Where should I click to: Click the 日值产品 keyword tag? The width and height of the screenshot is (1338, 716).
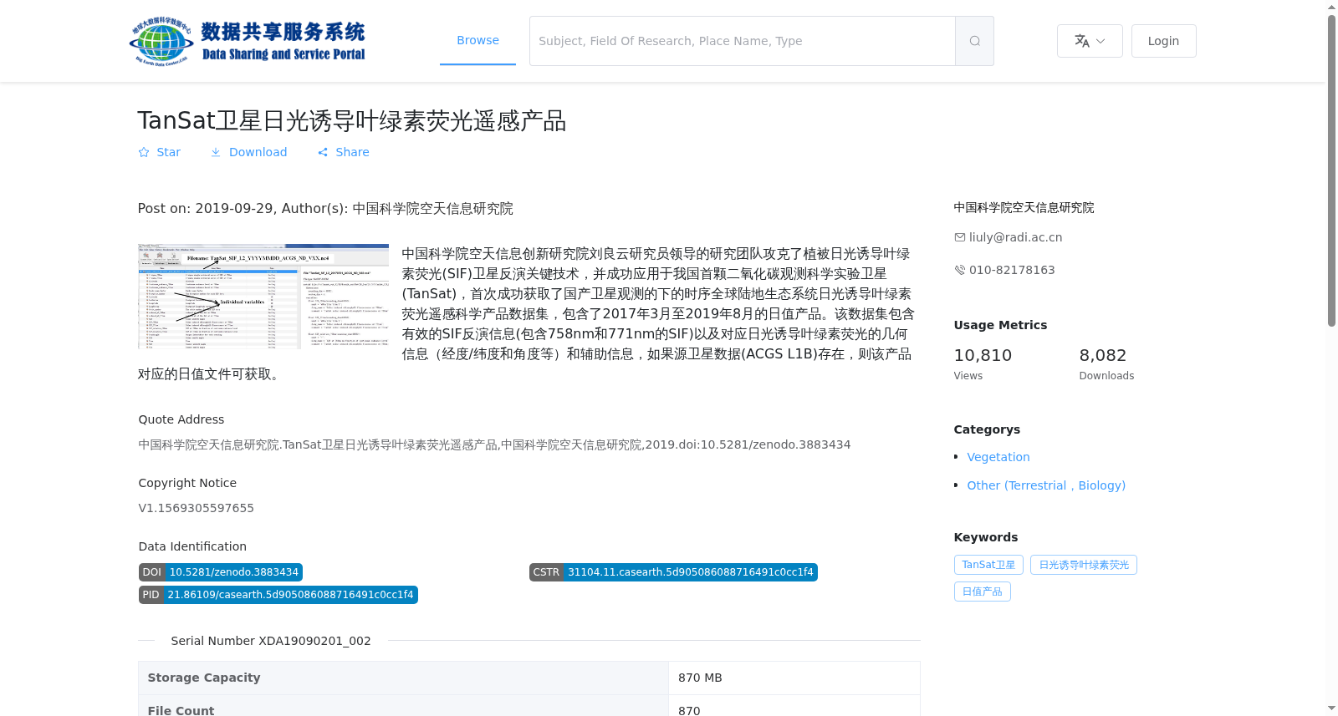point(982,592)
